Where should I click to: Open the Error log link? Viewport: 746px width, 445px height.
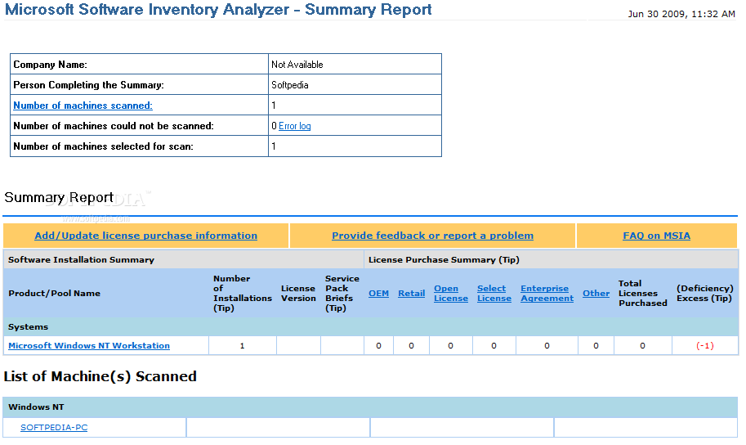(294, 126)
